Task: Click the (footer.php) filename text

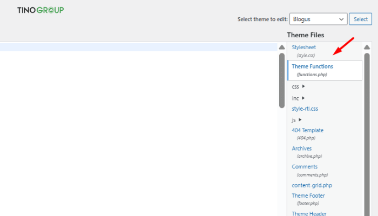Action: [308, 203]
